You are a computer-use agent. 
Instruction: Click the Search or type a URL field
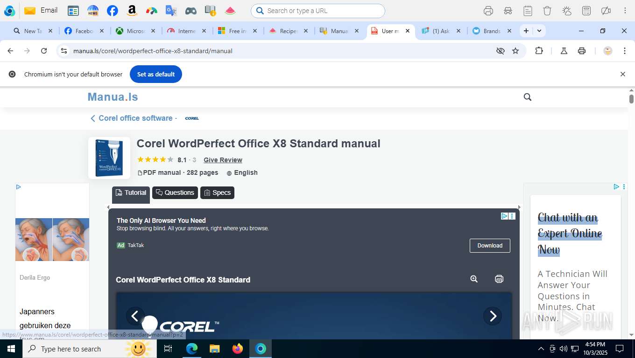click(318, 11)
